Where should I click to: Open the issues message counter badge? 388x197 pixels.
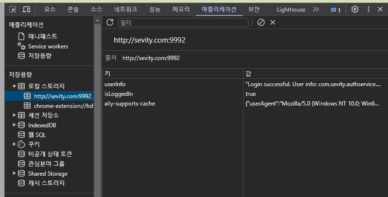(336, 10)
